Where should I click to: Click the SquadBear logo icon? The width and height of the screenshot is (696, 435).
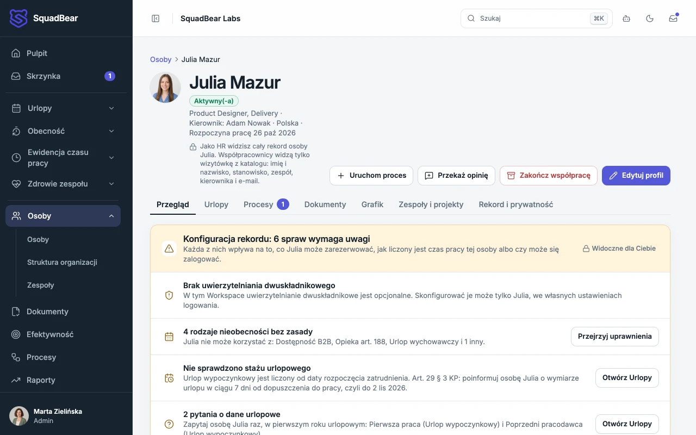[18, 18]
